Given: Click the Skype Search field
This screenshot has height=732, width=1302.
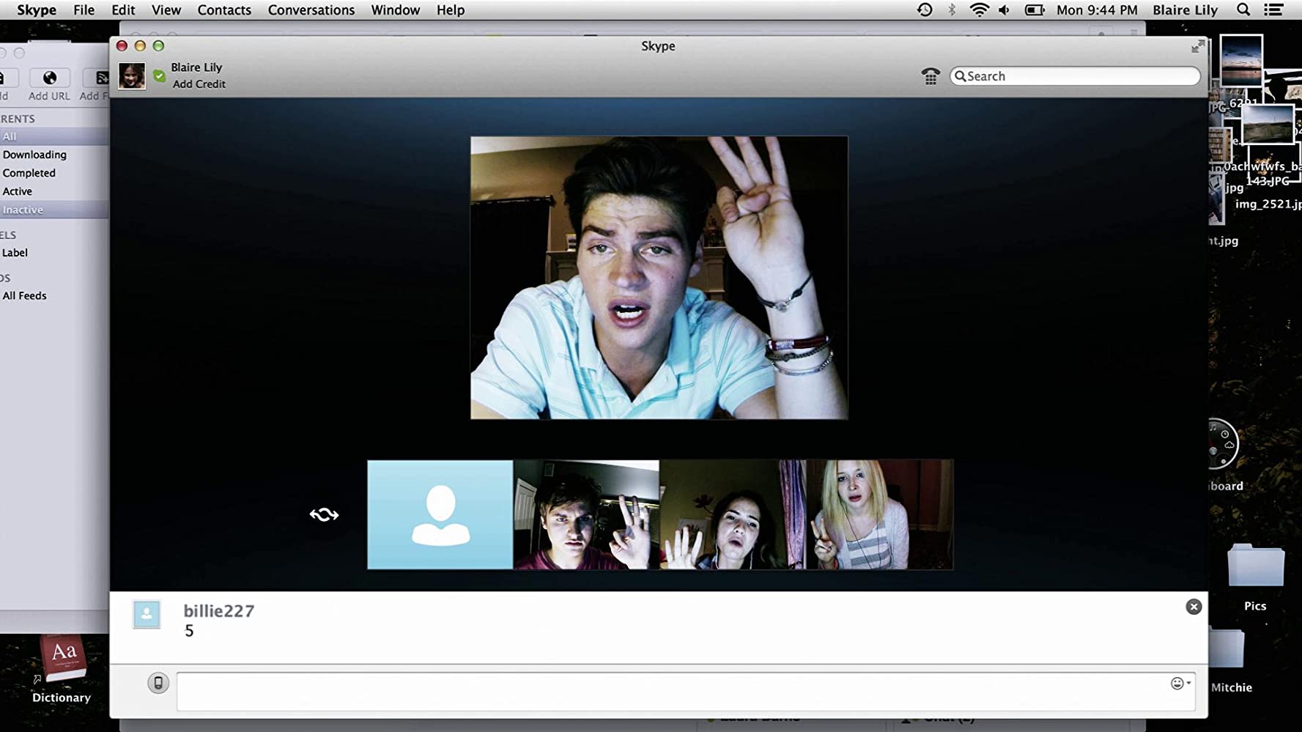Looking at the screenshot, I should point(1077,76).
